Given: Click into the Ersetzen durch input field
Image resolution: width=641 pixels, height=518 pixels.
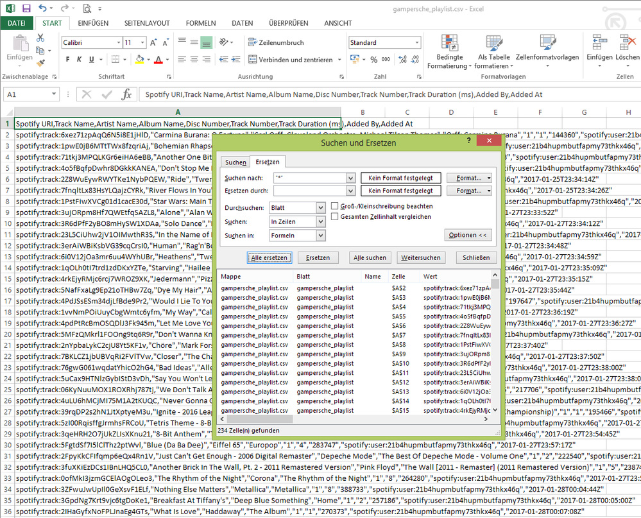Looking at the screenshot, I should (309, 191).
